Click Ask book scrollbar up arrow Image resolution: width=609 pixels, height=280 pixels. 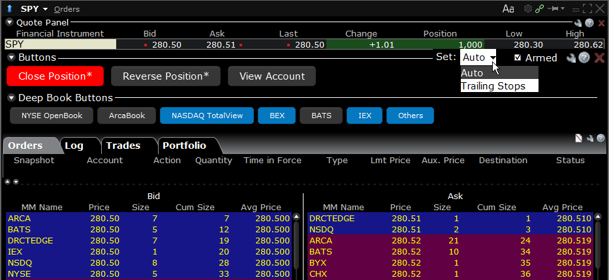tap(599, 217)
